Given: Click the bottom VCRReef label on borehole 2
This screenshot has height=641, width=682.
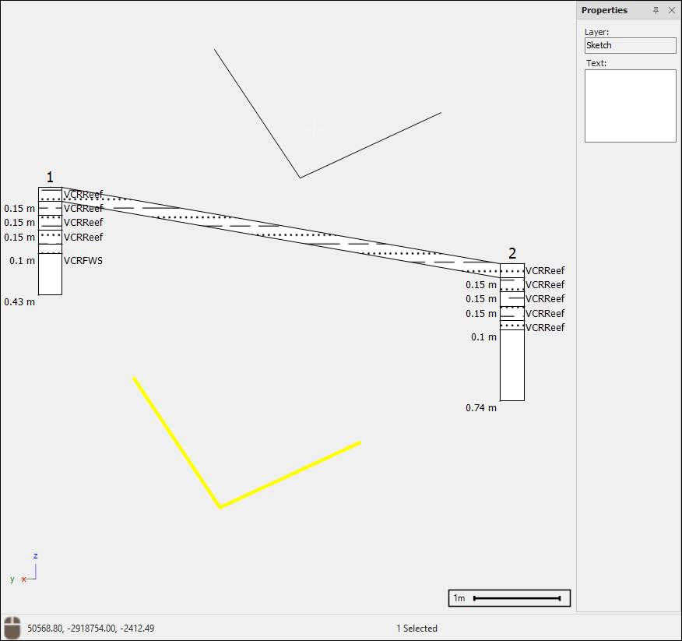Looking at the screenshot, I should click(x=545, y=328).
